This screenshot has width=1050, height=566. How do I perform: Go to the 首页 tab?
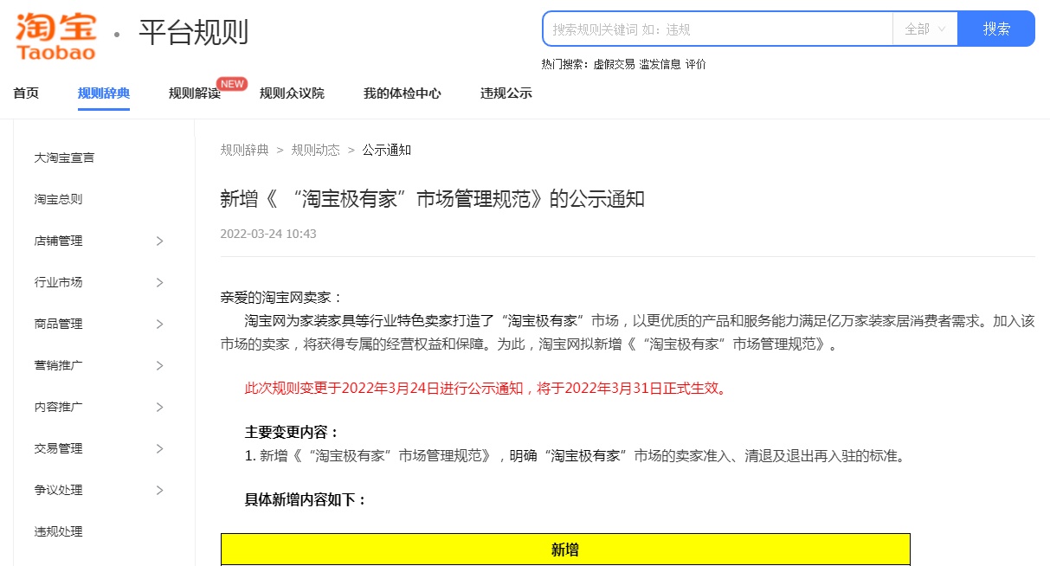tap(26, 93)
